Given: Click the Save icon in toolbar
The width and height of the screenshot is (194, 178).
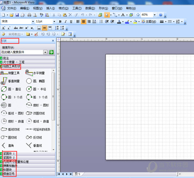Looking at the screenshot, I should point(17,15).
